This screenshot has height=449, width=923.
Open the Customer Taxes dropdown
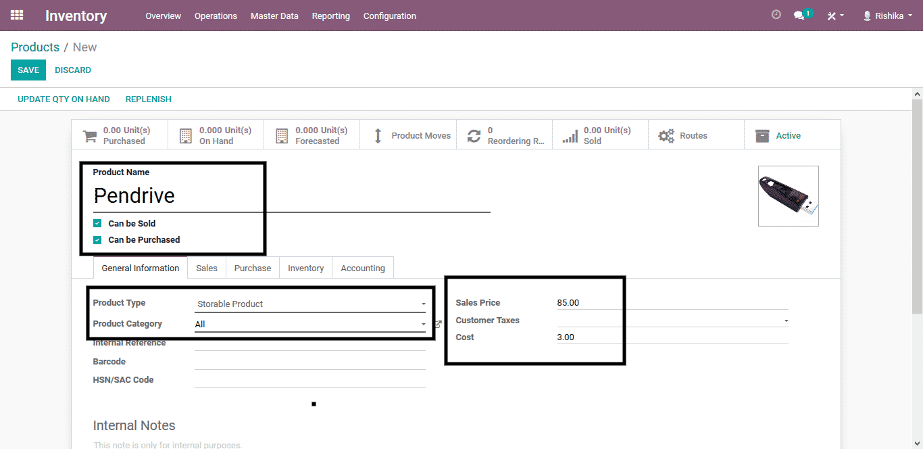coord(672,321)
